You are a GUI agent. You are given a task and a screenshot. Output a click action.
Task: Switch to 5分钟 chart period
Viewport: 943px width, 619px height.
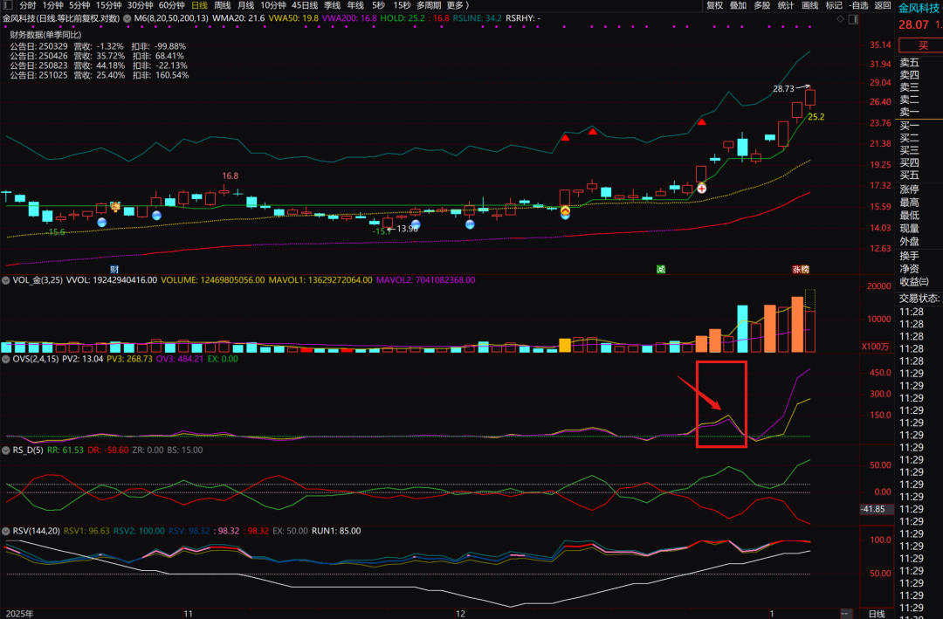pyautogui.click(x=79, y=5)
